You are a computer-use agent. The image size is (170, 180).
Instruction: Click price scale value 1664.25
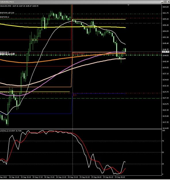click(x=165, y=7)
